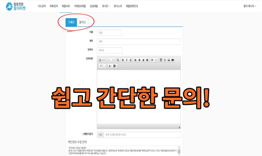Screen dimensions: 262x156
Task: Embed a video with the media icon
Action: [173, 60]
